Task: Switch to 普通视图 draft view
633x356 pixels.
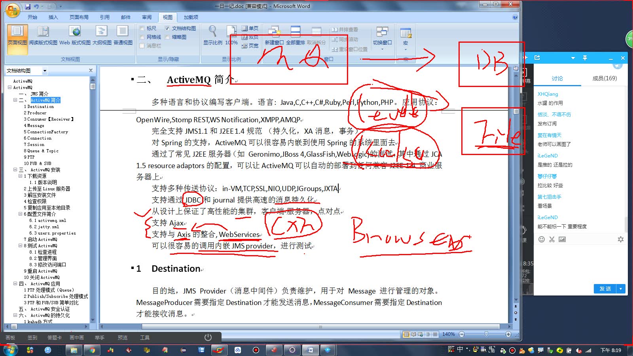Action: [123, 36]
